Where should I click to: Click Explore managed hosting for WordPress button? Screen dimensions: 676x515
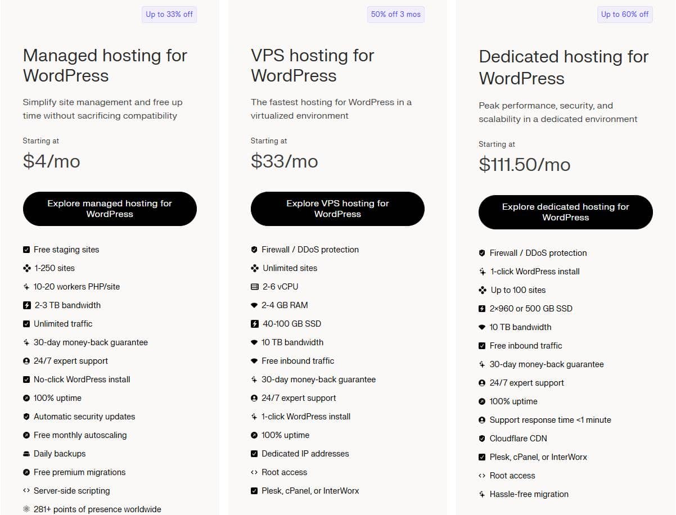point(110,209)
